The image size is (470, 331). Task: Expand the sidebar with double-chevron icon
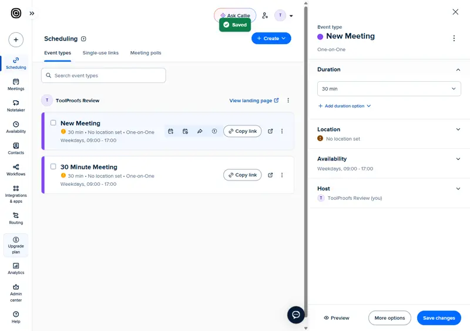coord(32,13)
